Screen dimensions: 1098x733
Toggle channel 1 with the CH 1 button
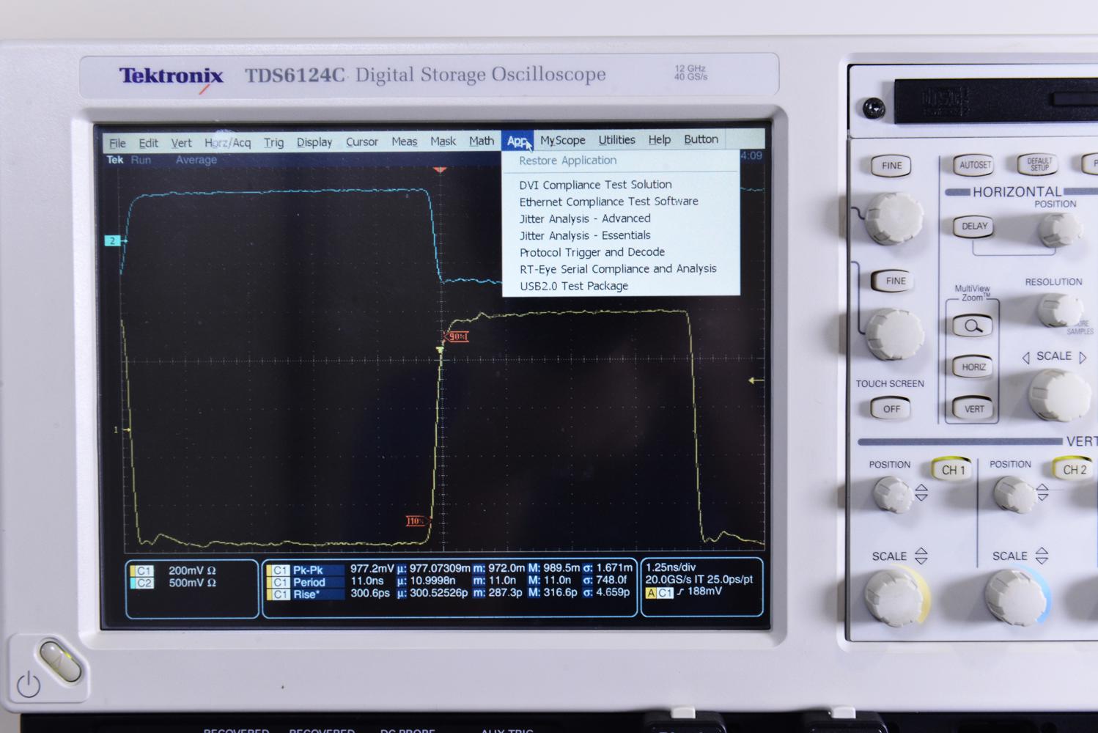point(952,470)
